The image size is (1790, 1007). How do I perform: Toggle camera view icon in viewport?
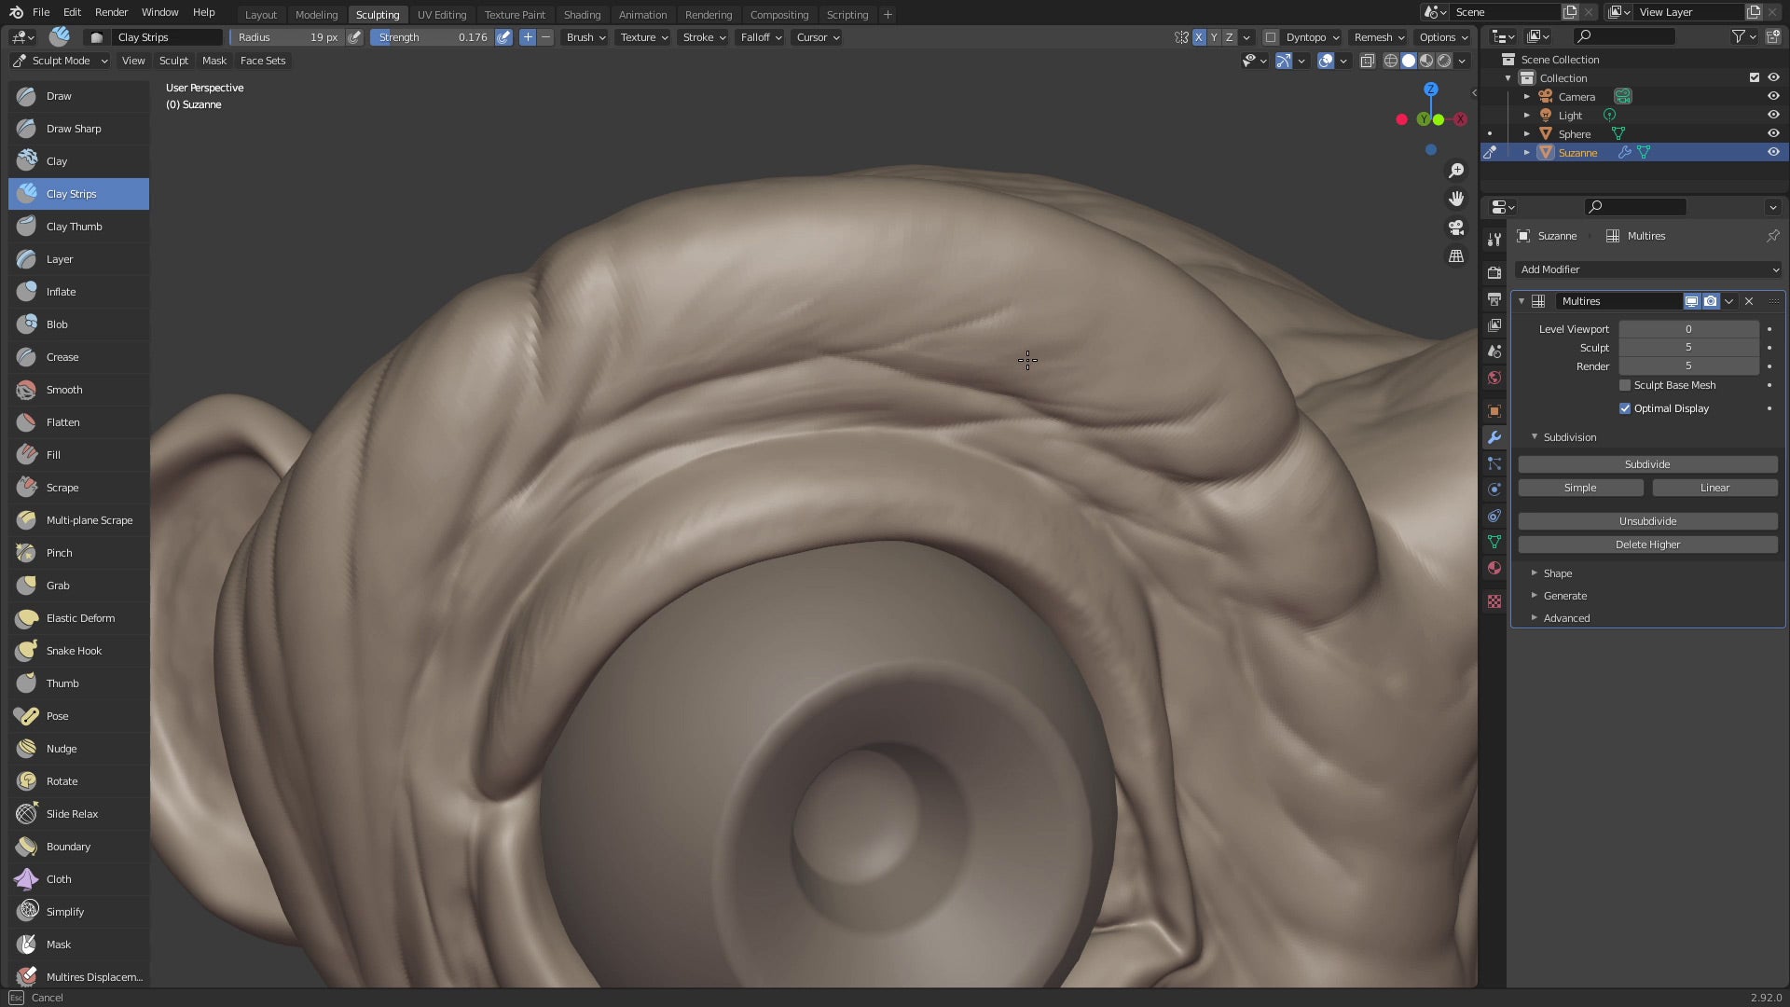[x=1456, y=228]
